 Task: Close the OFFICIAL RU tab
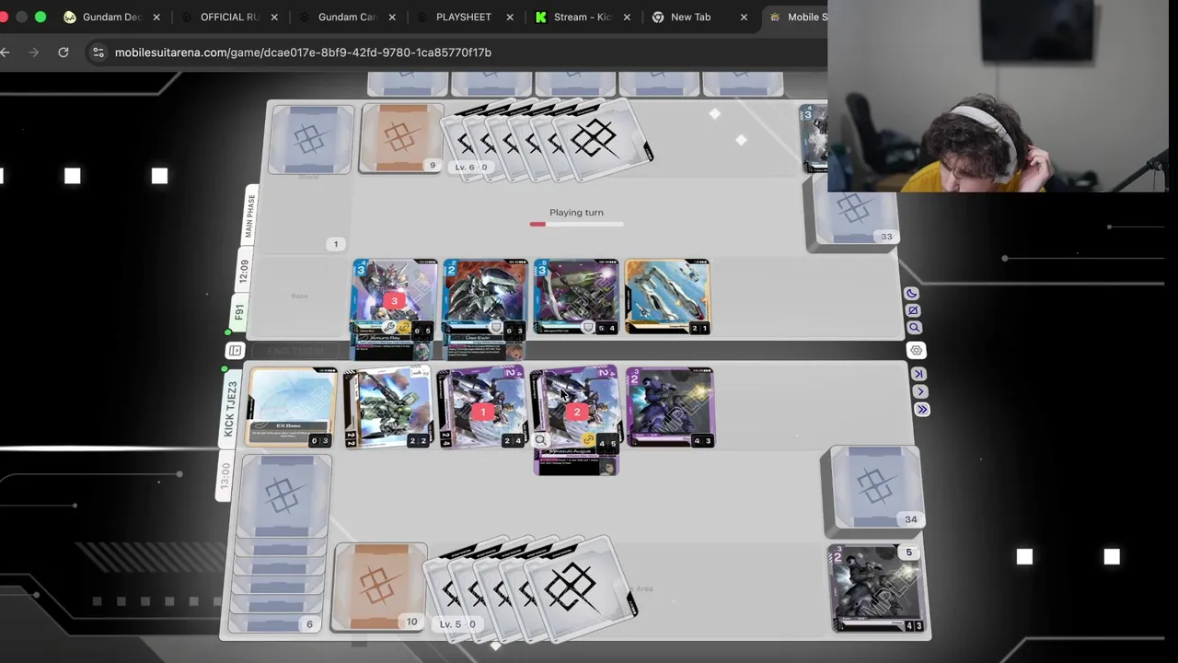pyautogui.click(x=274, y=17)
